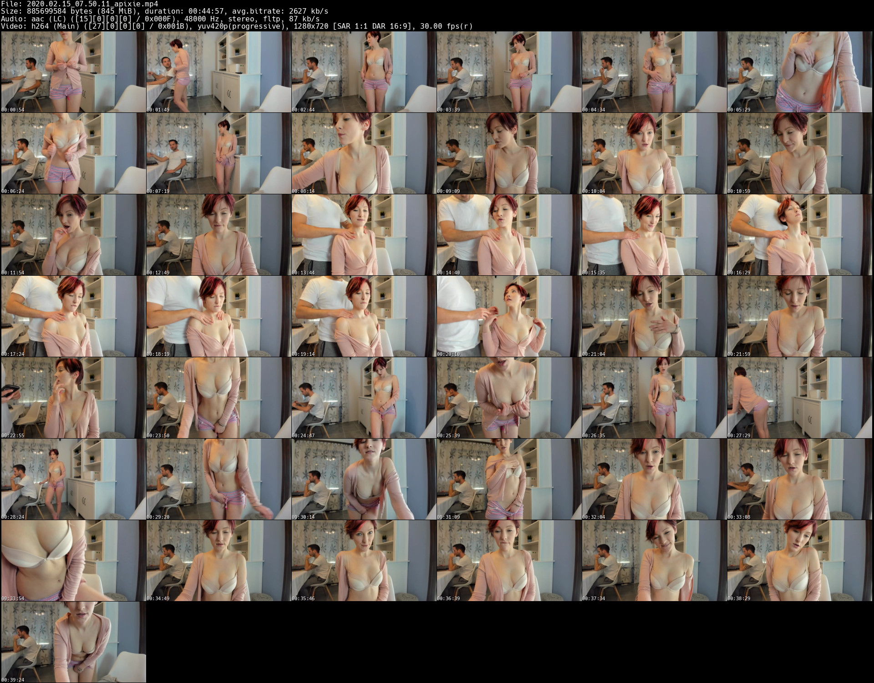874x683 pixels.
Task: Click the still labeled 00:19:14
Action: point(364,316)
